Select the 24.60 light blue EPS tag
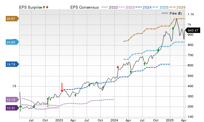 12,42
